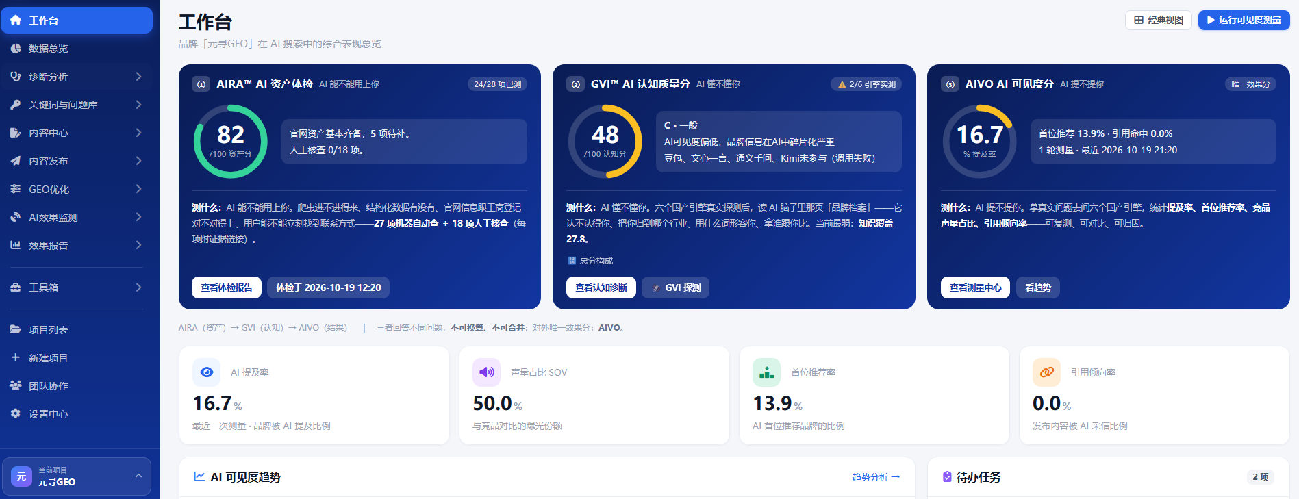The height and width of the screenshot is (499, 1299).
Task: Launch the GVI 探测 button
Action: (x=676, y=287)
